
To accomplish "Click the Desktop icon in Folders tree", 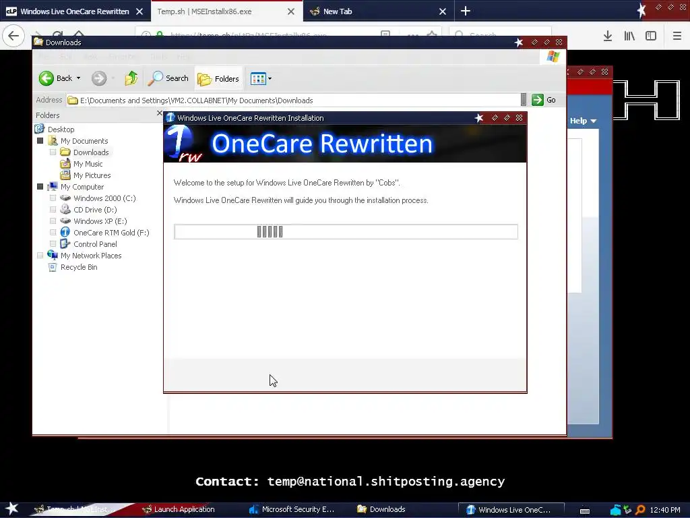I will click(x=39, y=129).
